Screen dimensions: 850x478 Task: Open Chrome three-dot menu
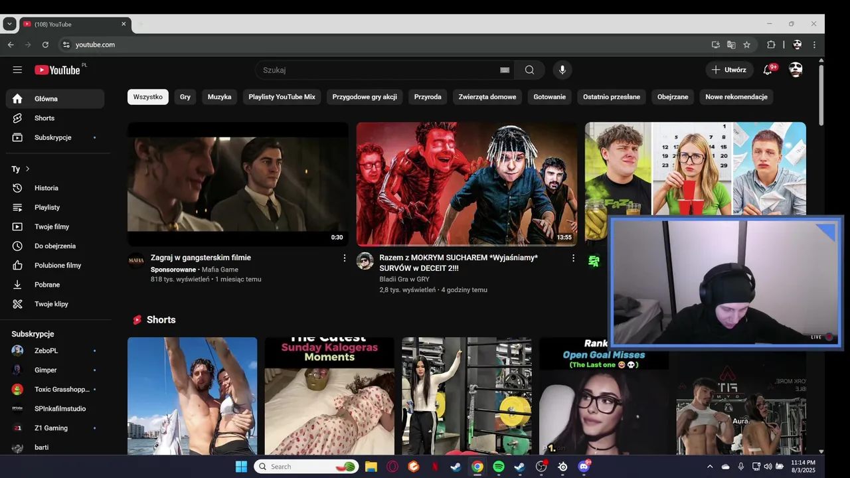pyautogui.click(x=814, y=44)
